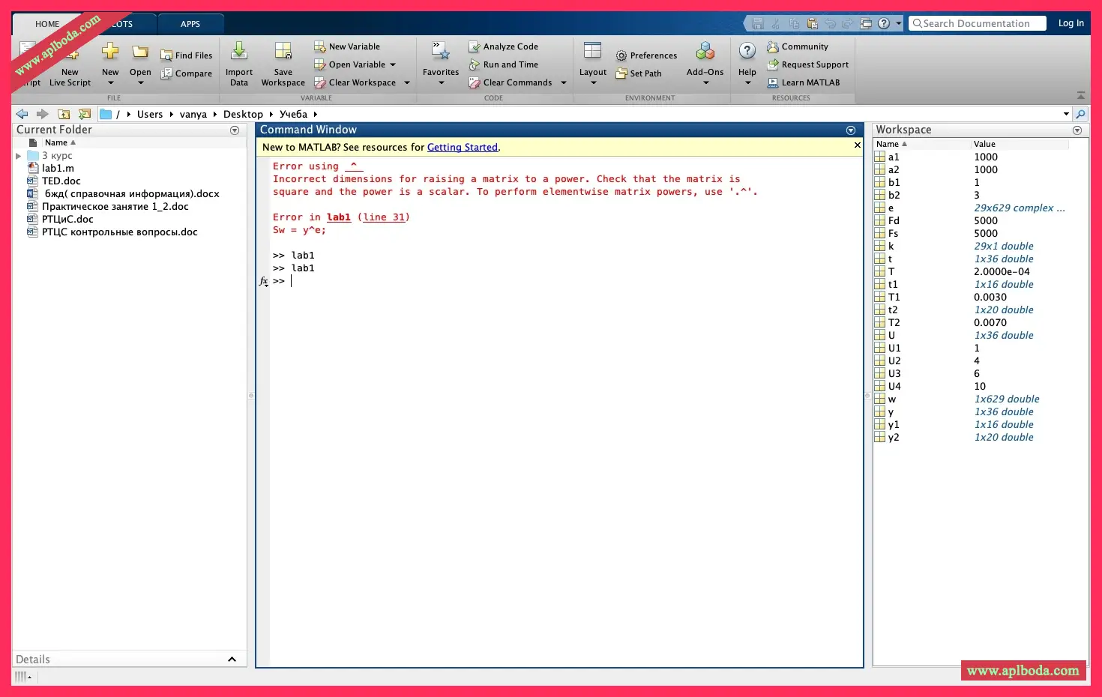Go back using the left arrow

(22, 114)
